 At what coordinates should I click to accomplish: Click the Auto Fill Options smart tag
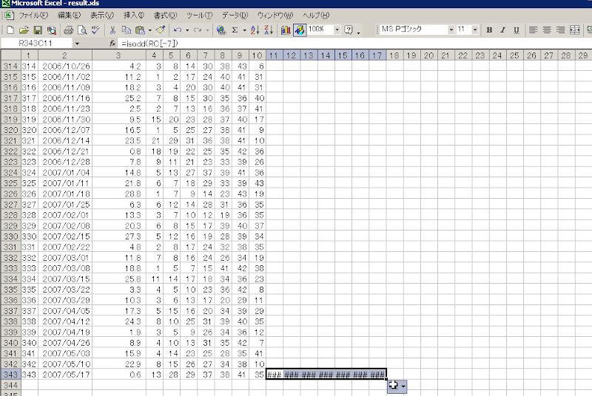pos(397,386)
